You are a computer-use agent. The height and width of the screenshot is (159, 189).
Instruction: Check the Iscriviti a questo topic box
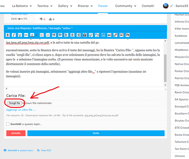(x=8, y=124)
